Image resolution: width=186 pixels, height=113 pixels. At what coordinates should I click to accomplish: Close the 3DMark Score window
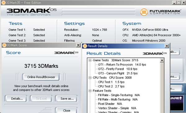tap(78, 45)
